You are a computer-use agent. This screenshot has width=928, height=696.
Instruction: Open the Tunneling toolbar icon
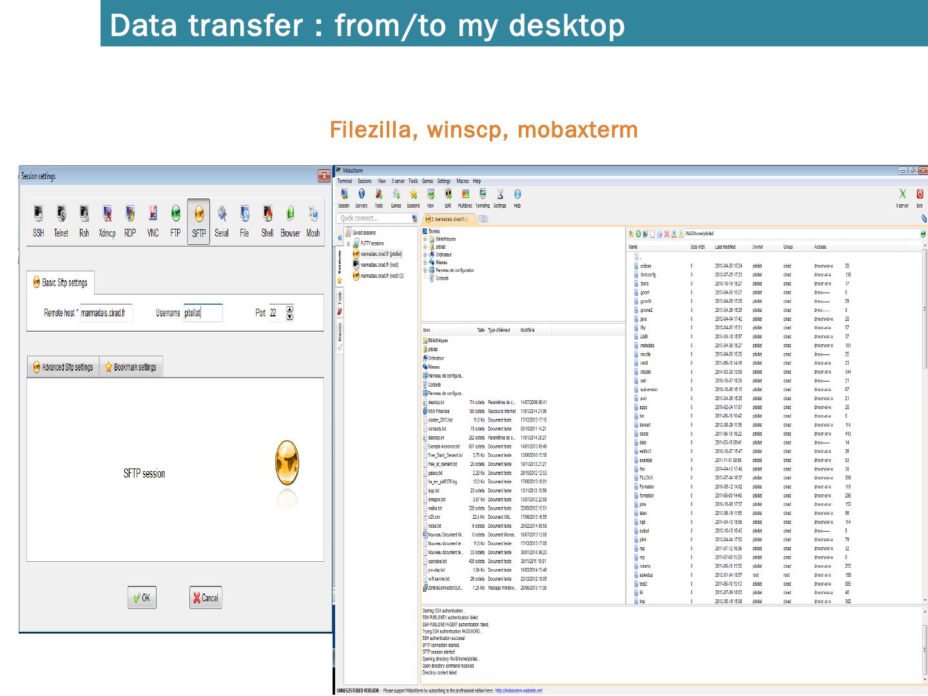(x=483, y=198)
